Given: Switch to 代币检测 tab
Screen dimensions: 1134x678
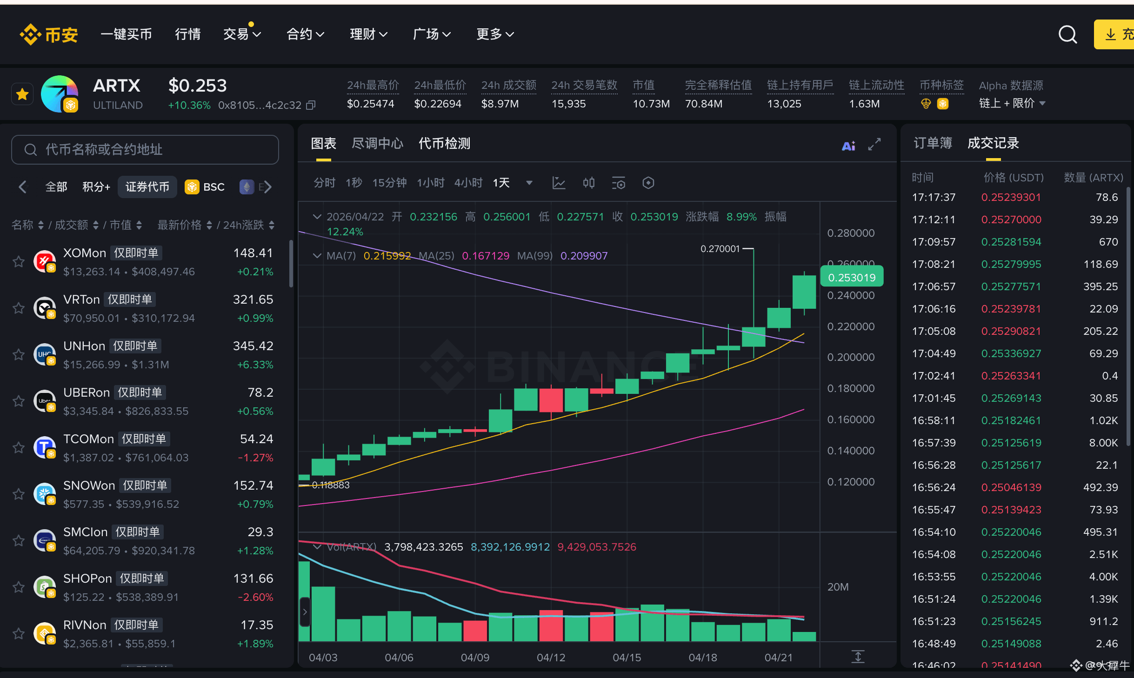Looking at the screenshot, I should 445,144.
